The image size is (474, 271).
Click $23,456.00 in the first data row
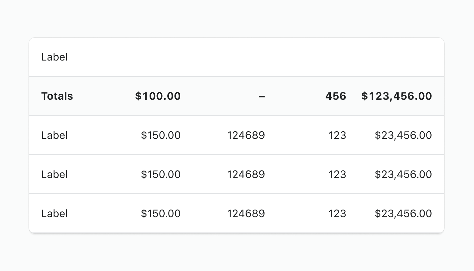(x=403, y=135)
